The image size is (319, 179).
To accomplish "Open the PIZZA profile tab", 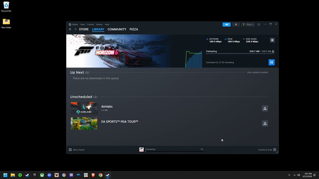I will 134,29.
